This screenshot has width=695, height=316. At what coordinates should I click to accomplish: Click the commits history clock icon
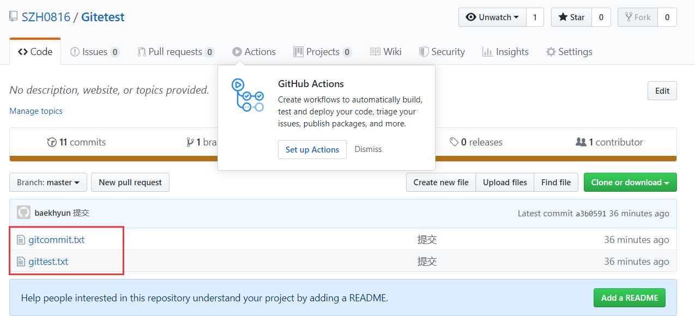coord(52,142)
